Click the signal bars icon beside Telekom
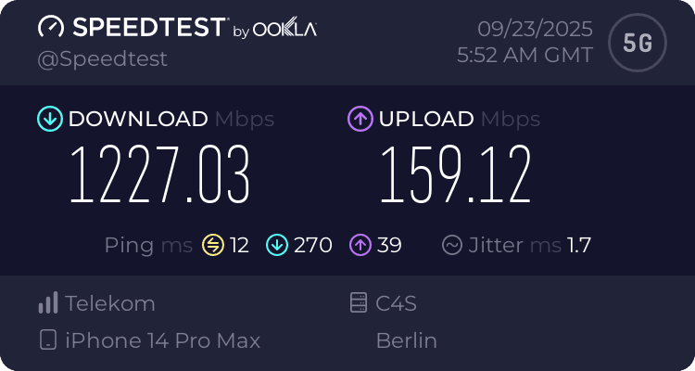This screenshot has height=371, width=695. [48, 303]
